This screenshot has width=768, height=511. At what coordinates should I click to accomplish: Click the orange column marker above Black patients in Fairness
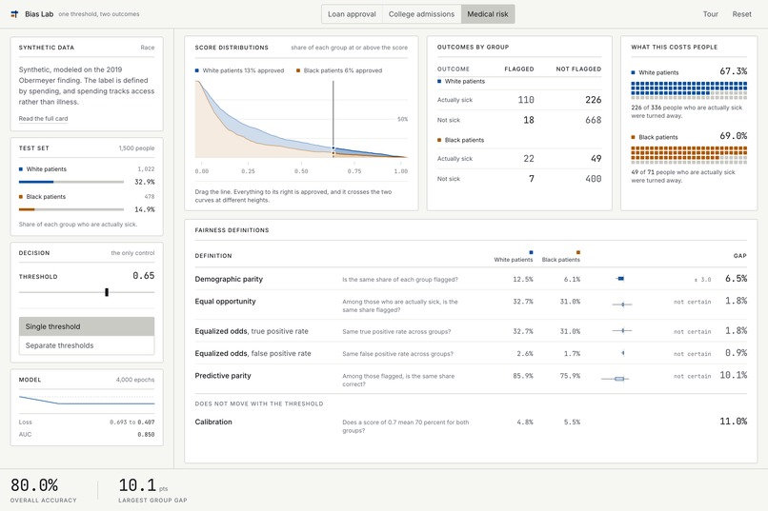578,252
